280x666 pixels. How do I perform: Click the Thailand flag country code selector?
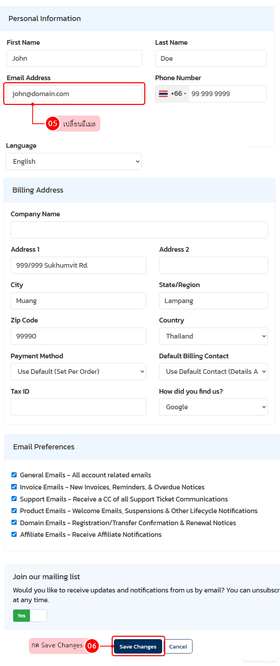coord(172,94)
